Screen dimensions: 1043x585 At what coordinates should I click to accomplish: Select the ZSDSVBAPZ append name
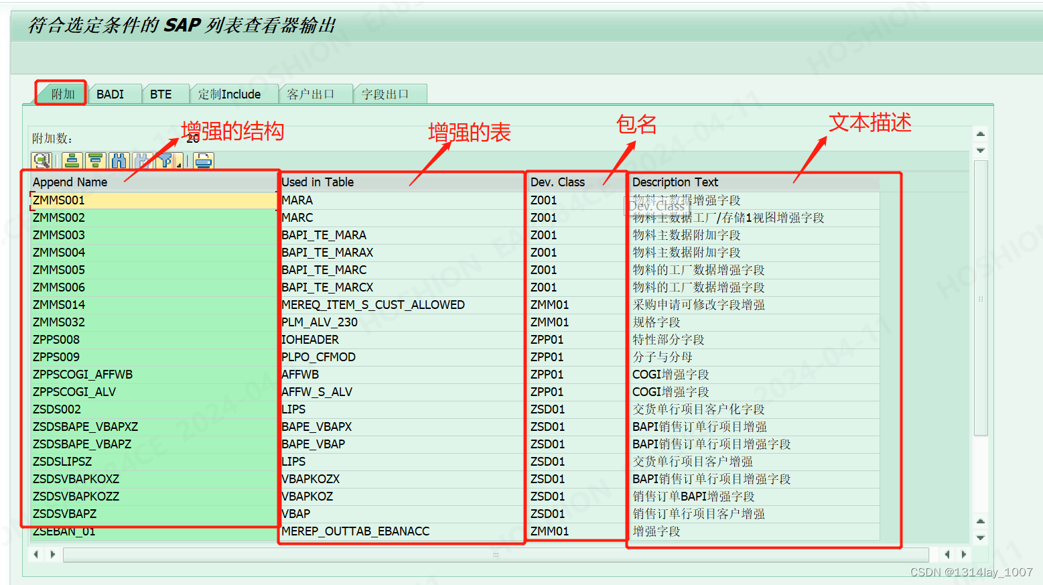(x=153, y=514)
